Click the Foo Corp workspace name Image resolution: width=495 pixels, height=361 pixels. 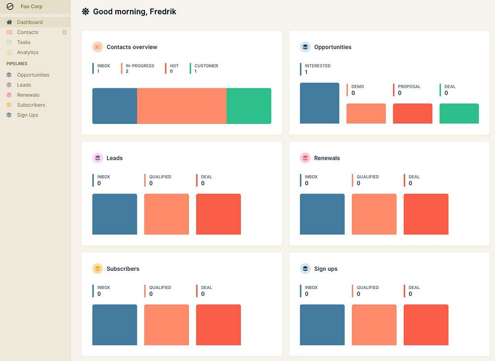(x=32, y=6)
